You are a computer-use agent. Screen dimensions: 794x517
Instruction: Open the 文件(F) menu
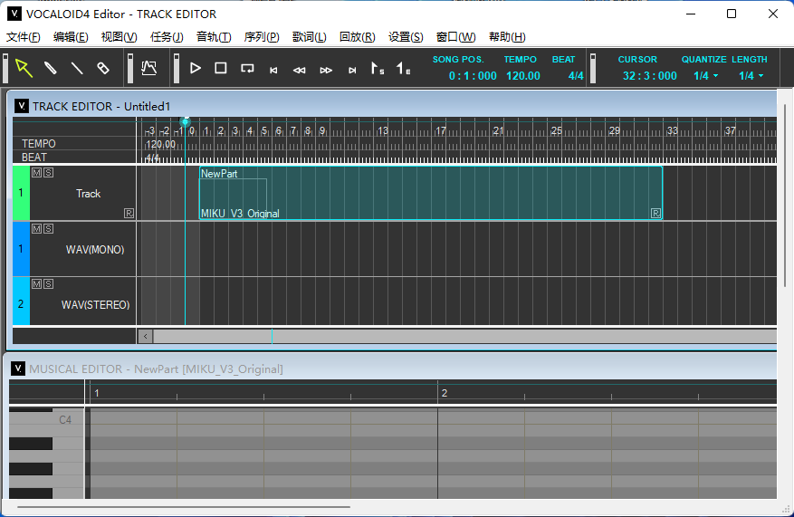point(23,37)
